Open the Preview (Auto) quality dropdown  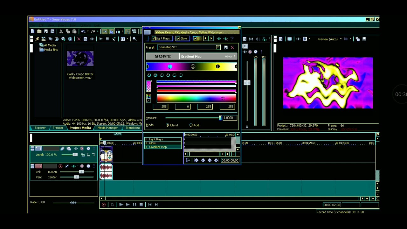[x=341, y=39]
